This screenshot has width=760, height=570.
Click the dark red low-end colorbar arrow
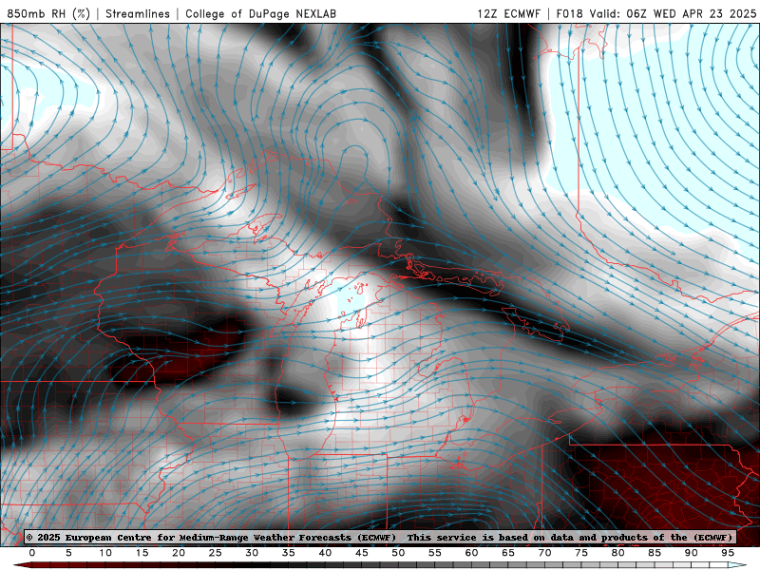(22, 565)
